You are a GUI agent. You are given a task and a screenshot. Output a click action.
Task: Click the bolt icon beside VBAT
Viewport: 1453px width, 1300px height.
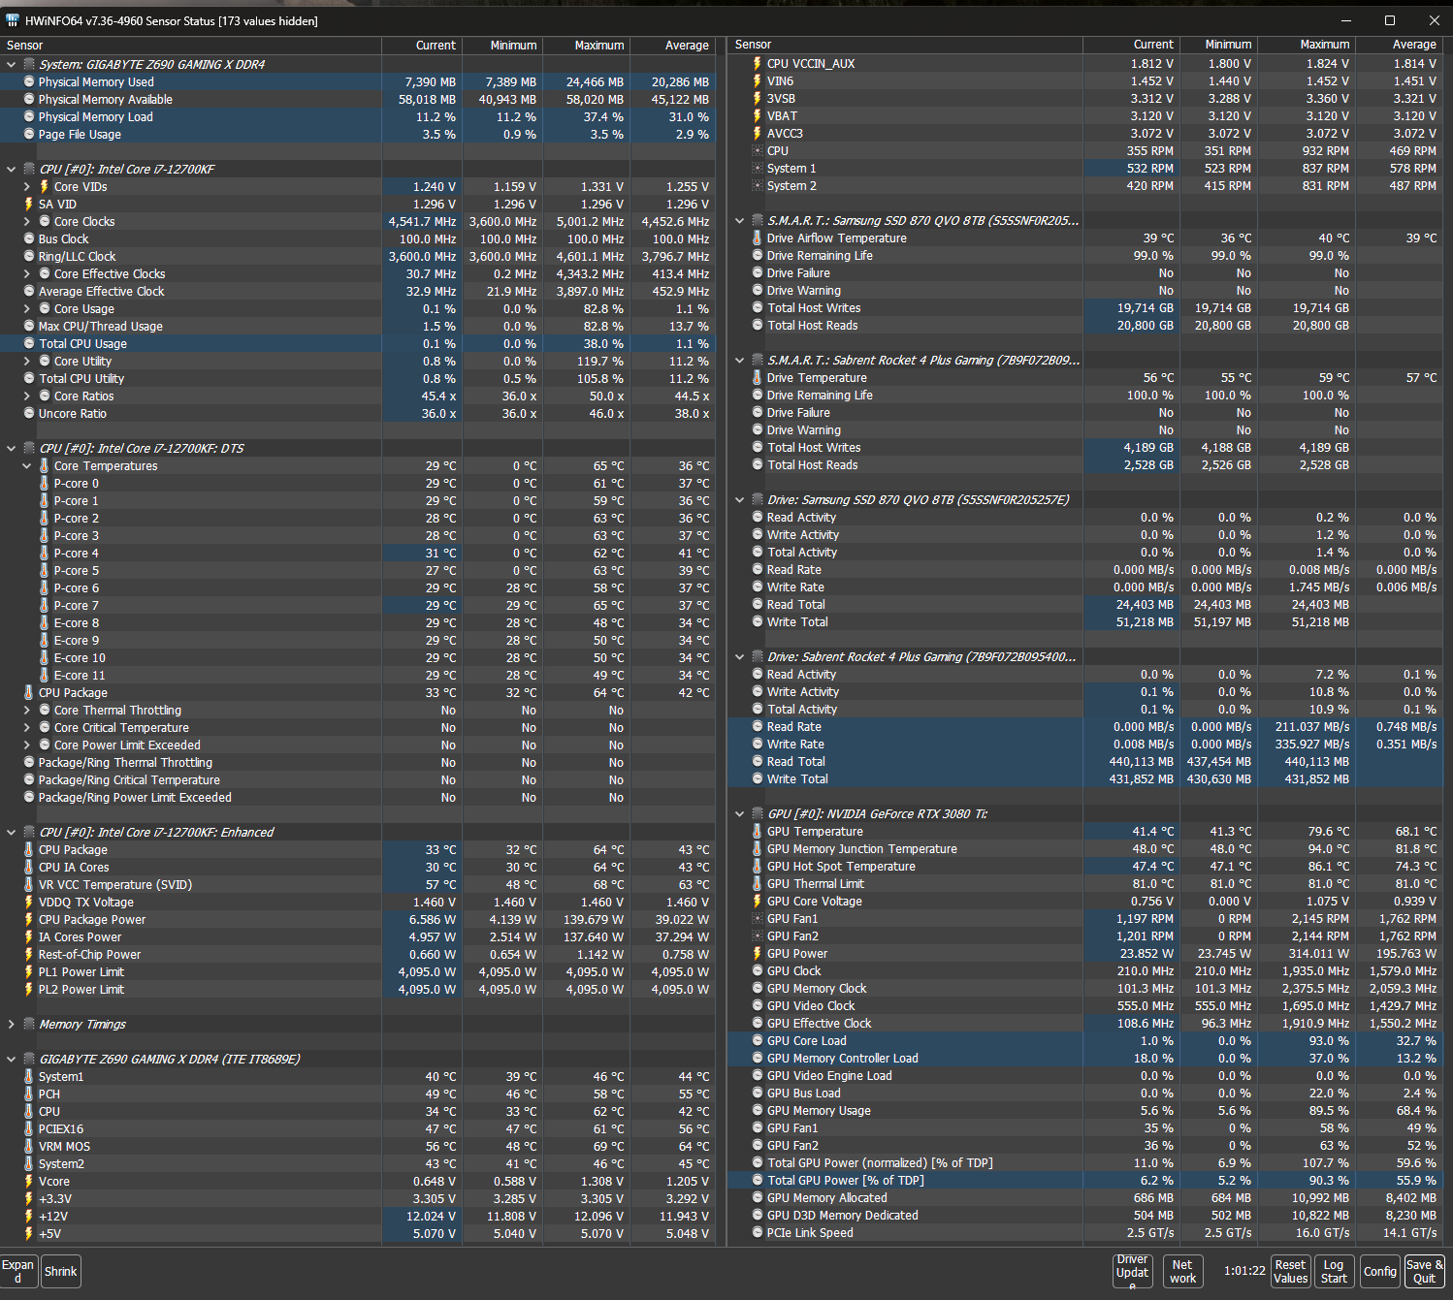tap(758, 116)
